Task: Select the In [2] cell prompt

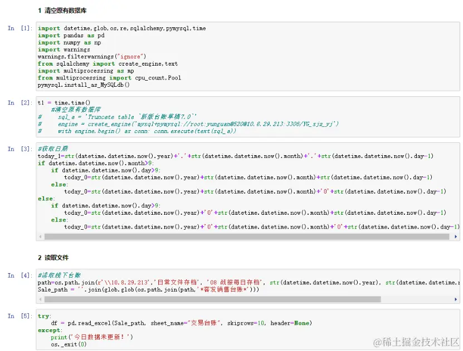Action: coord(20,103)
